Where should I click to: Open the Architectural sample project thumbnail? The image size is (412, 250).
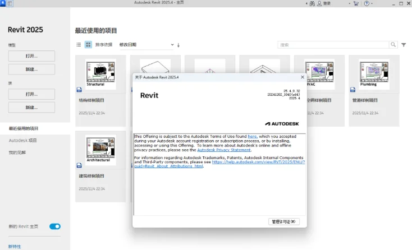[100, 150]
